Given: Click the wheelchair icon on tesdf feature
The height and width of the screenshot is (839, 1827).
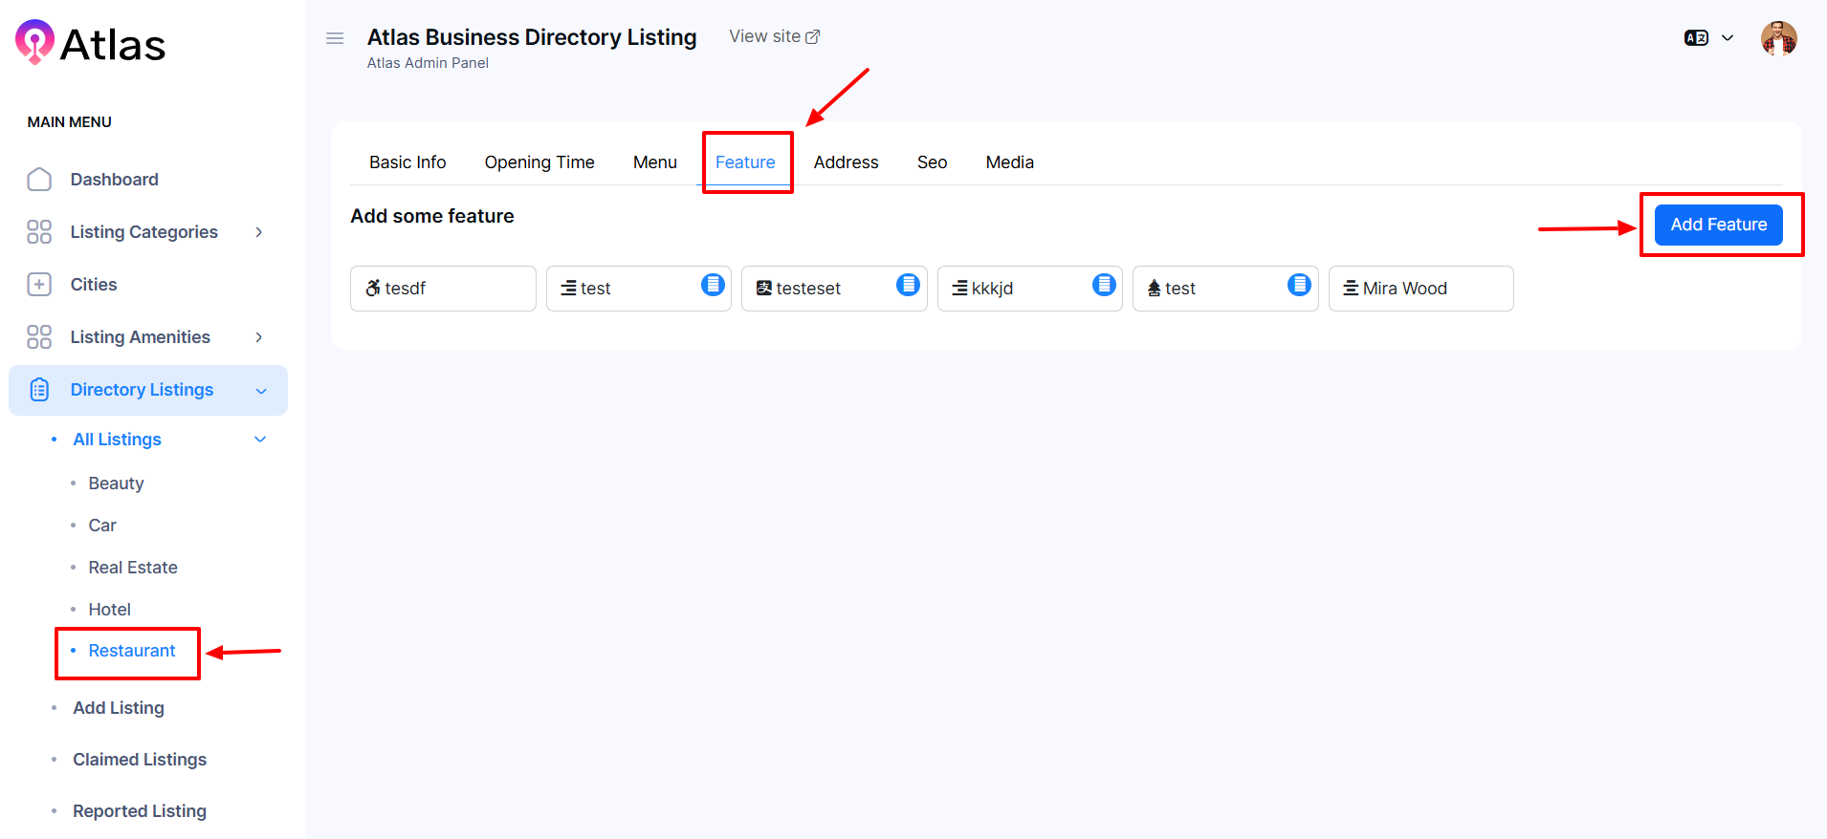Looking at the screenshot, I should (373, 289).
